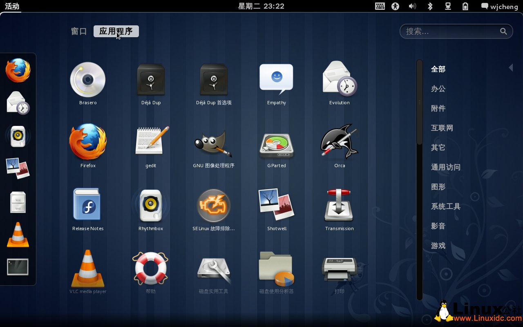Open Shotwell from the application grid
The height and width of the screenshot is (327, 523).
coord(277,206)
